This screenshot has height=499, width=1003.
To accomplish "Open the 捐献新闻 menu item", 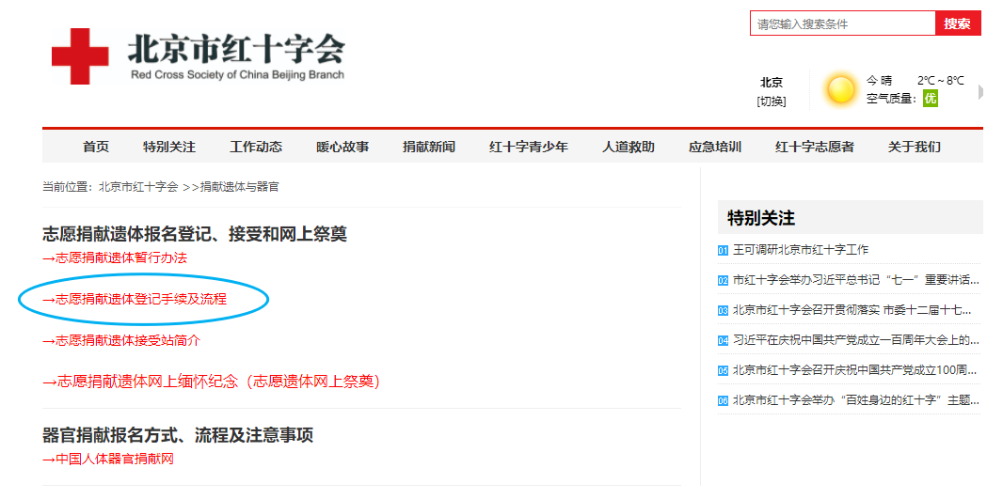I will point(428,147).
